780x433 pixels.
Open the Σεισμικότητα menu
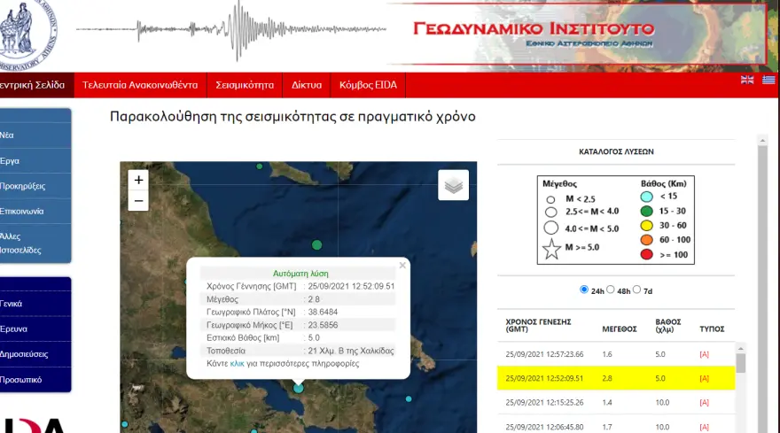(x=245, y=85)
